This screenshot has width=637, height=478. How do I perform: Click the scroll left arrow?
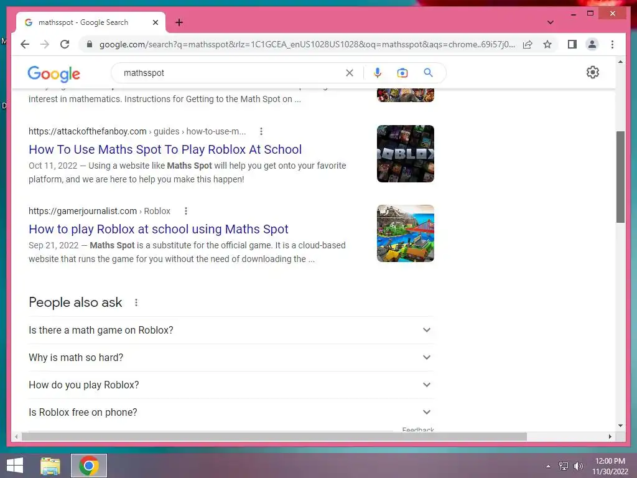coord(16,436)
